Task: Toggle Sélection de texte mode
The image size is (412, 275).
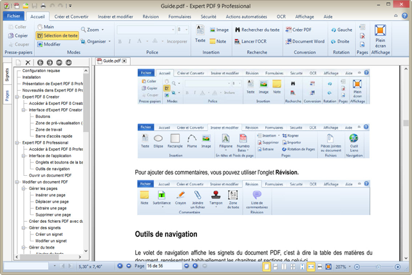Action: click(57, 35)
